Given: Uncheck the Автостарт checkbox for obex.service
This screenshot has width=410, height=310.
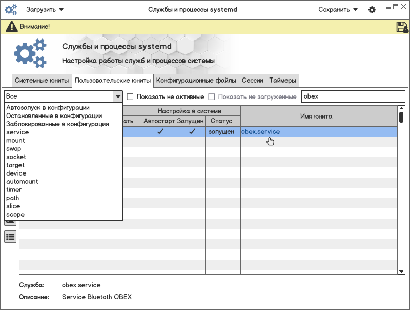Looking at the screenshot, I should coord(160,132).
